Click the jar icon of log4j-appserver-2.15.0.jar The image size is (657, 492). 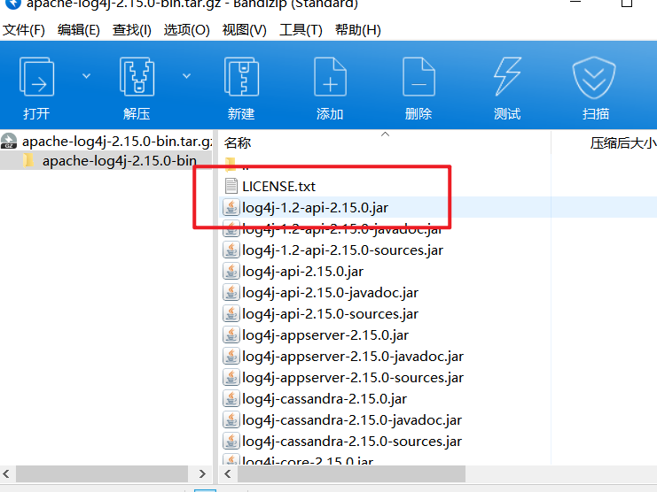(x=231, y=334)
